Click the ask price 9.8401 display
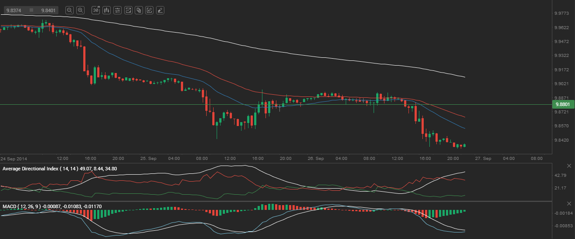The width and height of the screenshot is (575, 239). (x=49, y=10)
